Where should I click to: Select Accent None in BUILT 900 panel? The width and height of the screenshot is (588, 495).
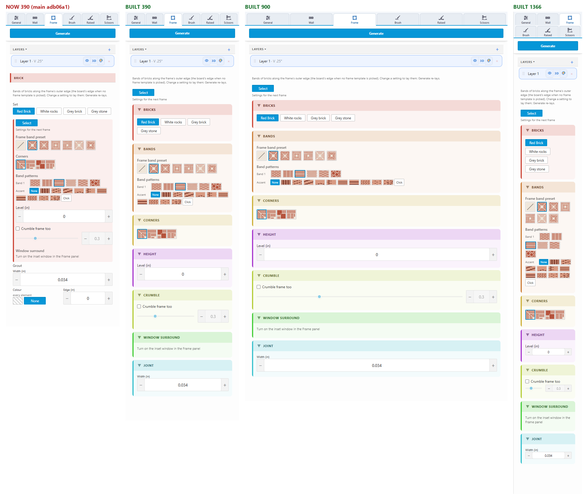pos(275,182)
